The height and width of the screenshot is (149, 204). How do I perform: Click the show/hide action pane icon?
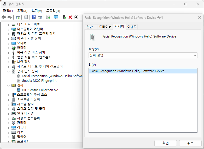click(x=40, y=17)
